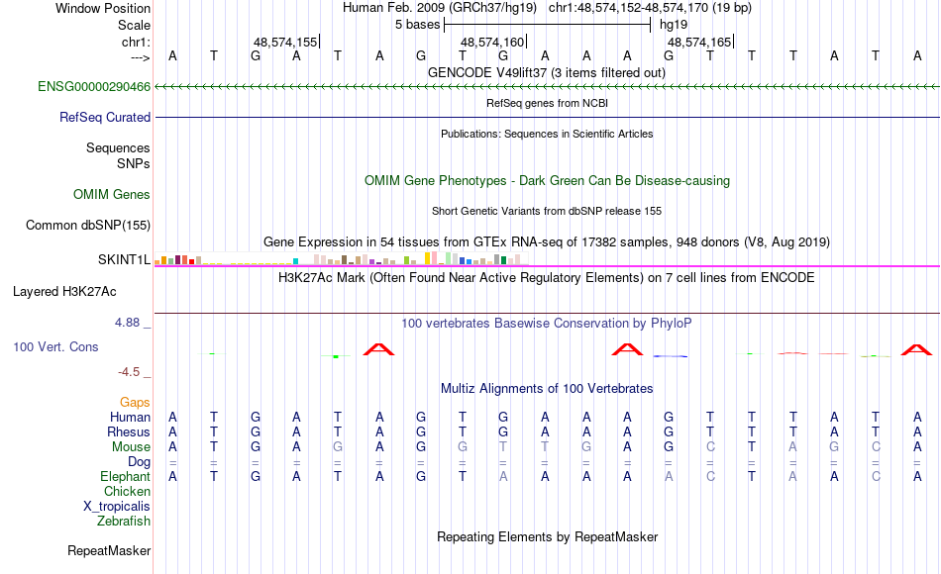941x574 pixels.
Task: Click RefSeq genes from NCBI title
Action: (548, 103)
